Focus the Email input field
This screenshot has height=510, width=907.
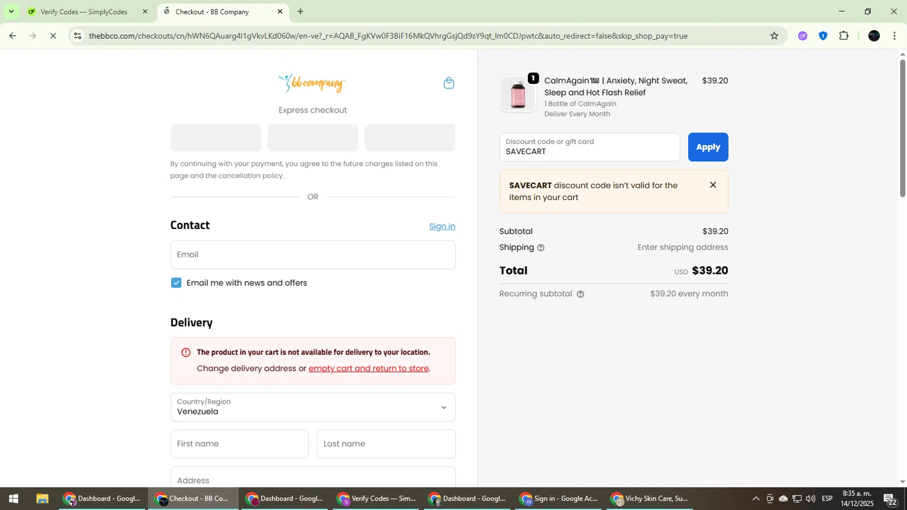click(x=313, y=254)
